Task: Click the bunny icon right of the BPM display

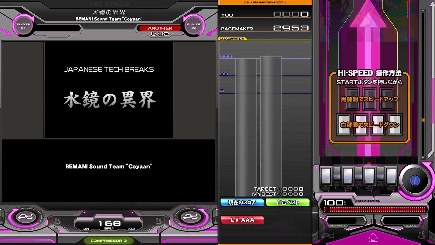Action: [158, 220]
